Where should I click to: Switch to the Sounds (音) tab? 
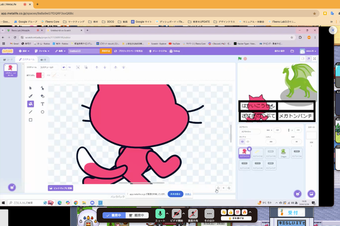(43, 59)
